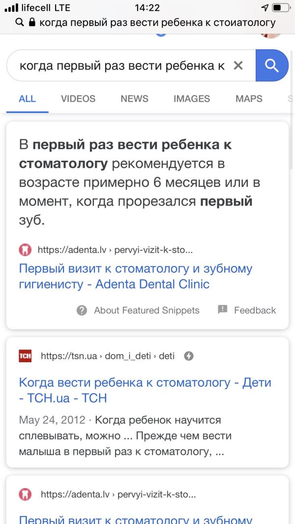Tap the Feedback link under snippet
This screenshot has height=524, width=295.
coord(255,310)
